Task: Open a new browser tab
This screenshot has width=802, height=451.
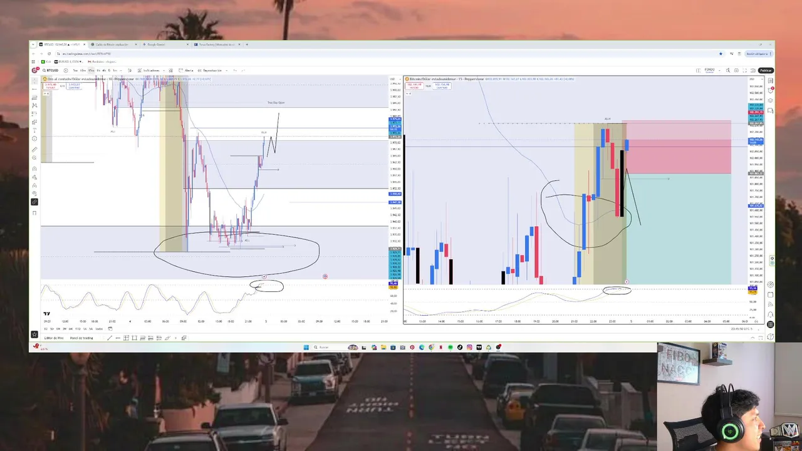Action: (x=247, y=44)
